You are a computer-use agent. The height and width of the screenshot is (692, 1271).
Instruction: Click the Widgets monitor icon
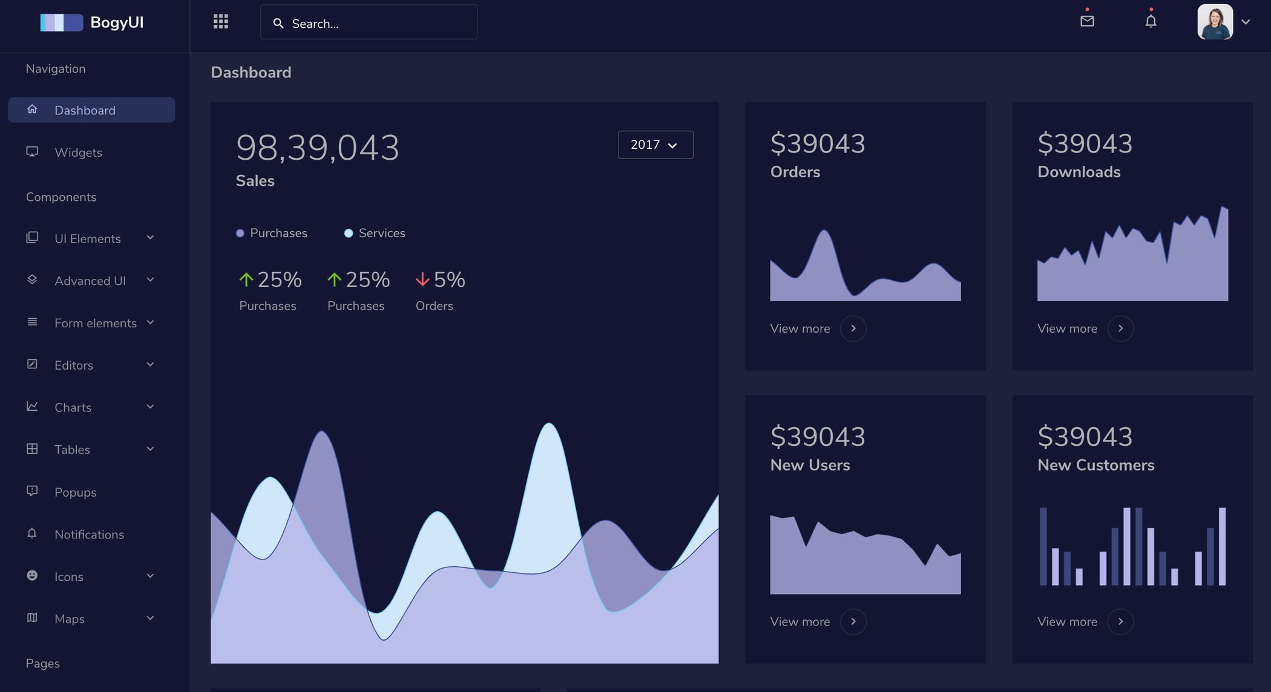click(32, 151)
